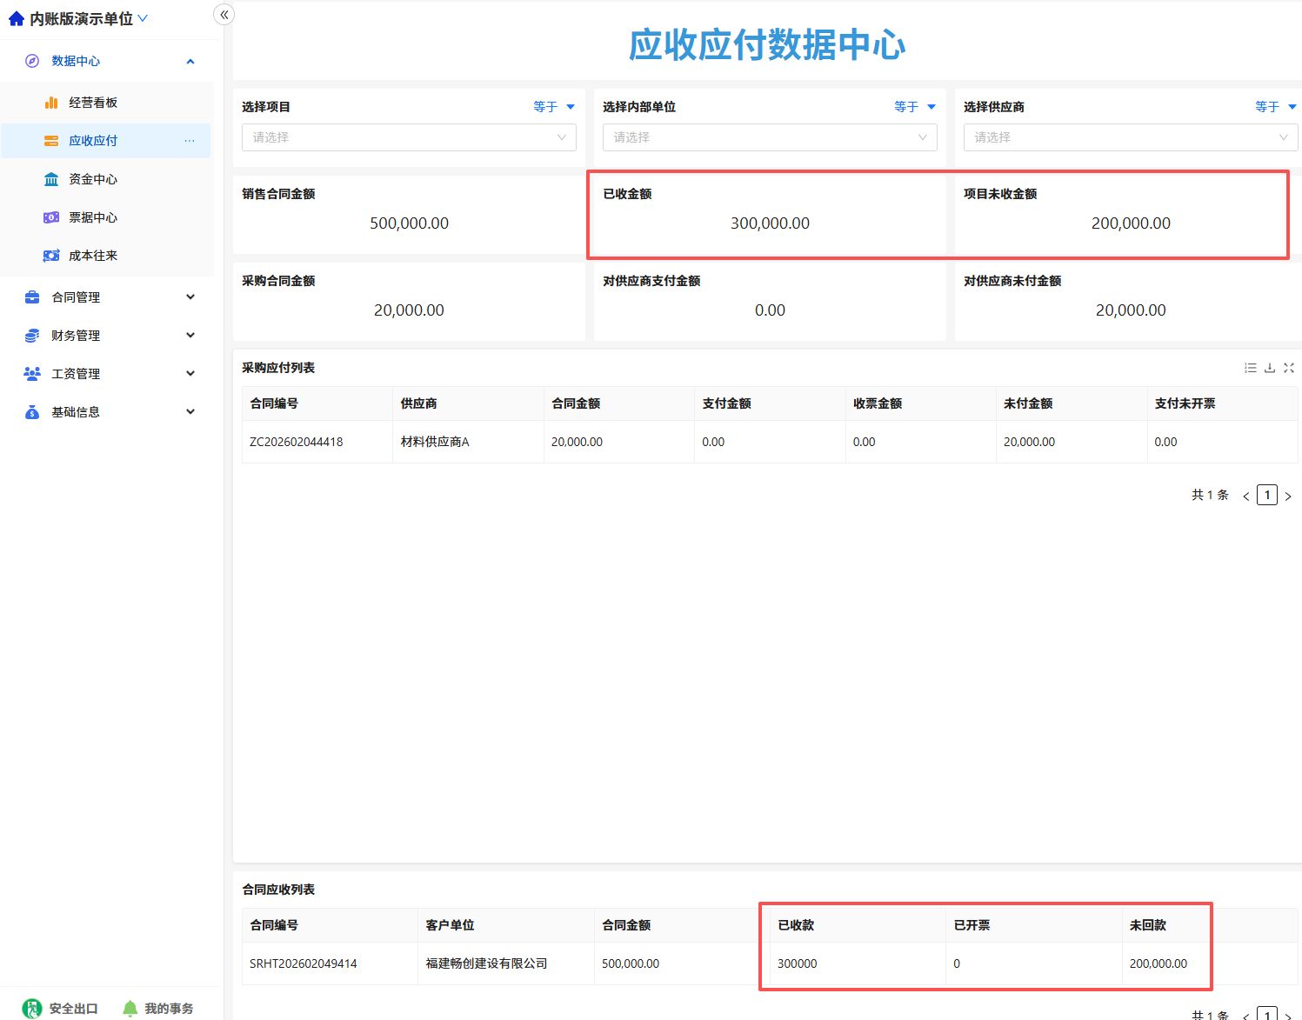This screenshot has width=1302, height=1020.
Task: Click the 项目未收金额 value 200,000.00
Action: coord(1131,223)
